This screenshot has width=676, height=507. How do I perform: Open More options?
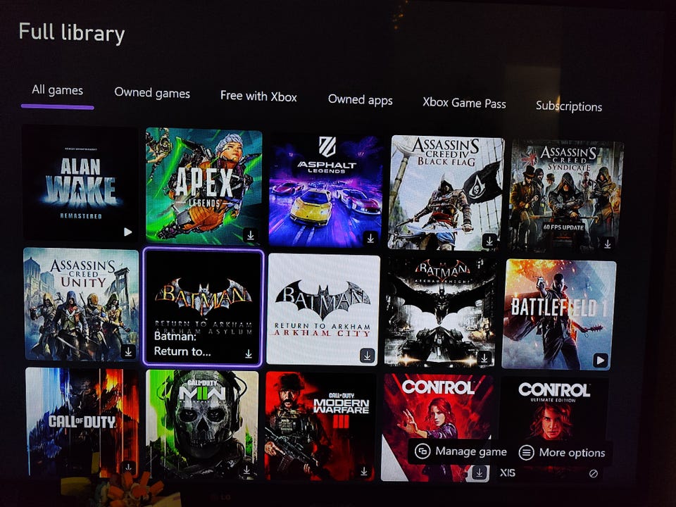coord(562,453)
